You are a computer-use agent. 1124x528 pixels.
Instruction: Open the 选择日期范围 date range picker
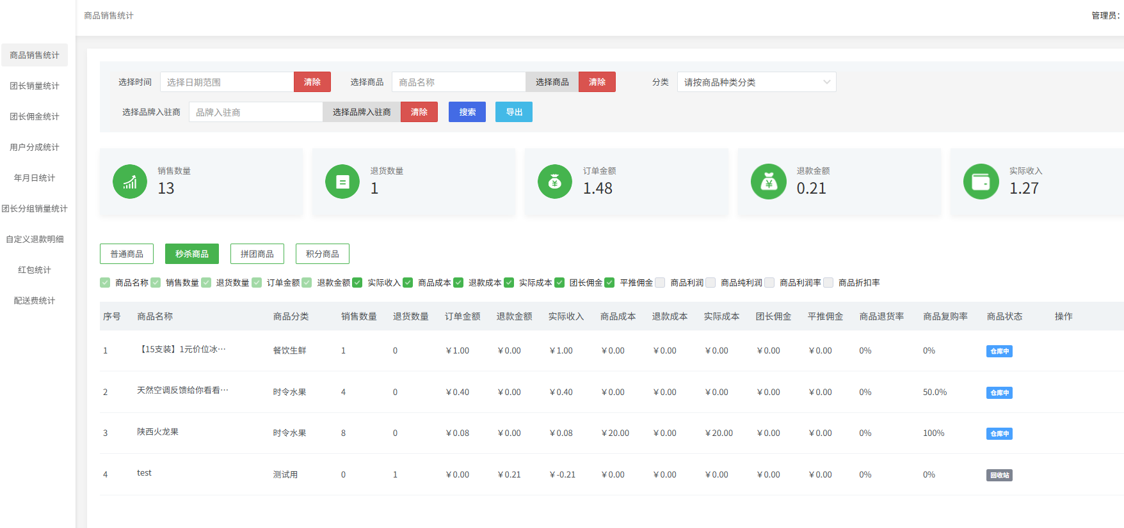(227, 82)
